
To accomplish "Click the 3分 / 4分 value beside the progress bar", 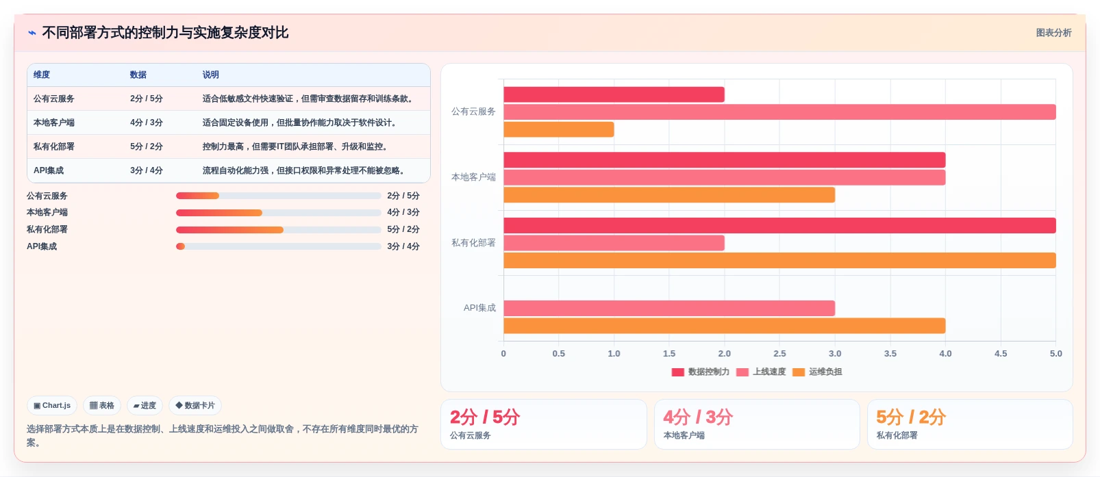I will coord(403,246).
